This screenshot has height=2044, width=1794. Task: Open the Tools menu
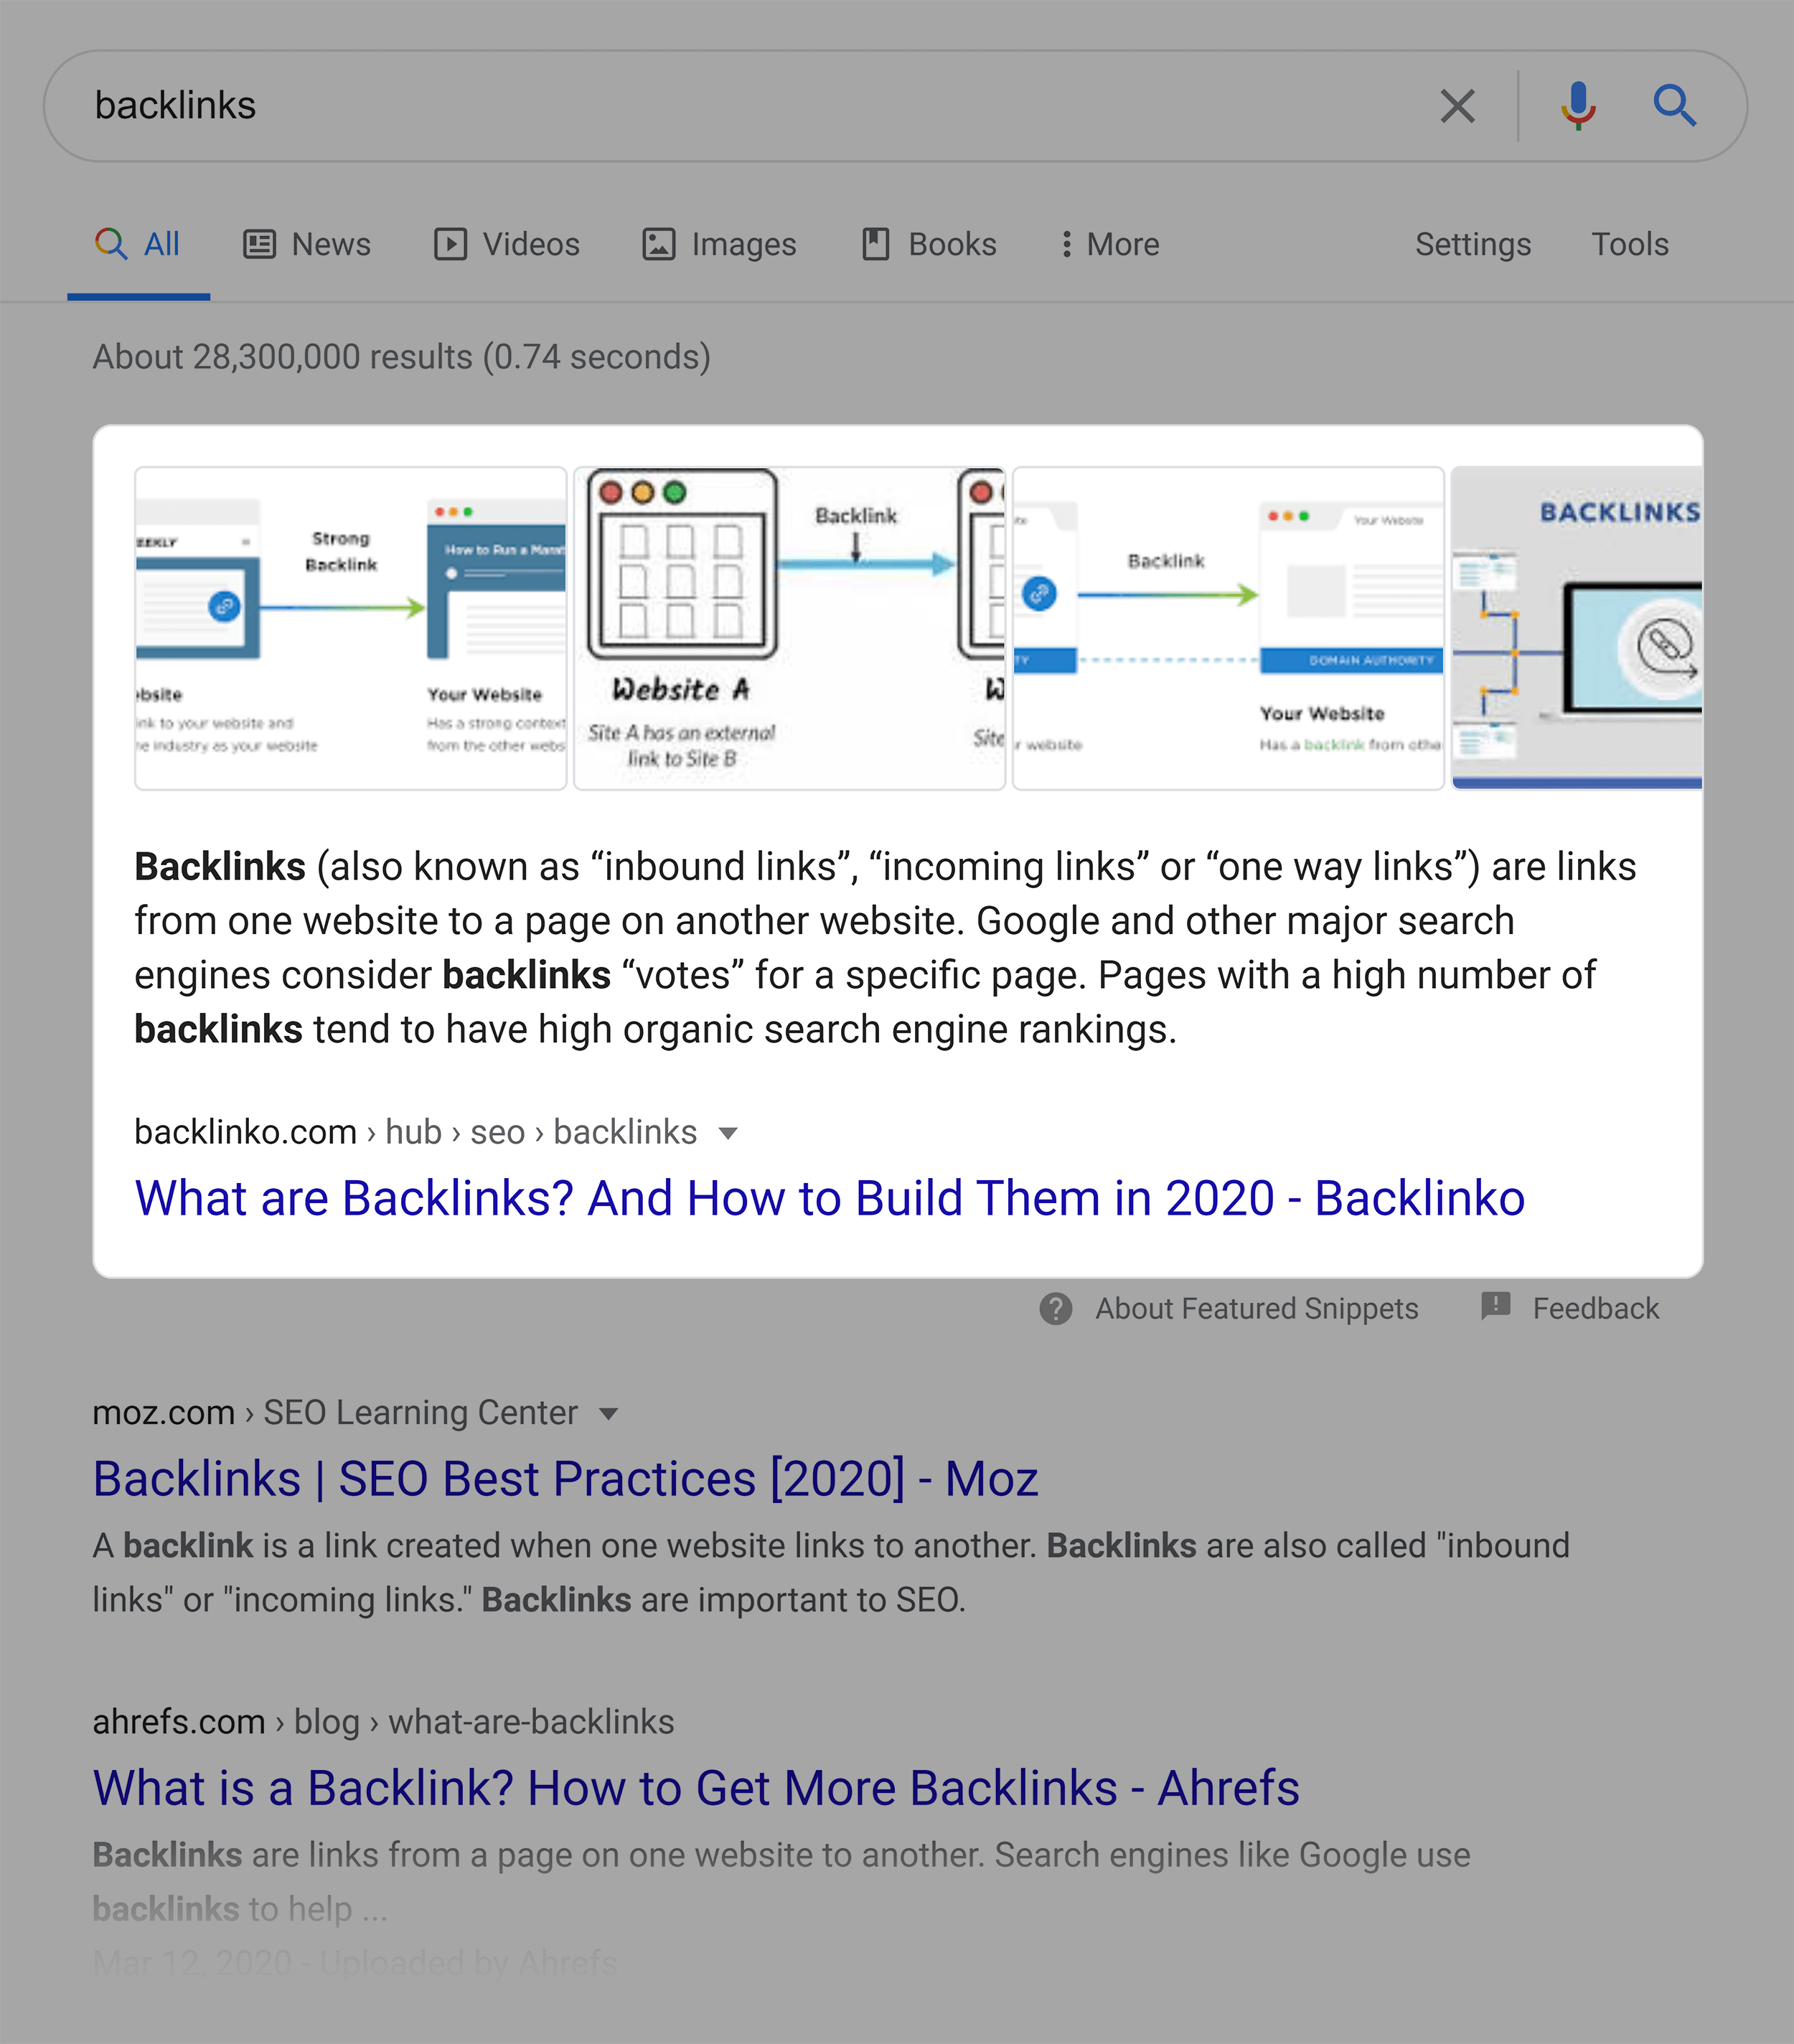pos(1629,244)
